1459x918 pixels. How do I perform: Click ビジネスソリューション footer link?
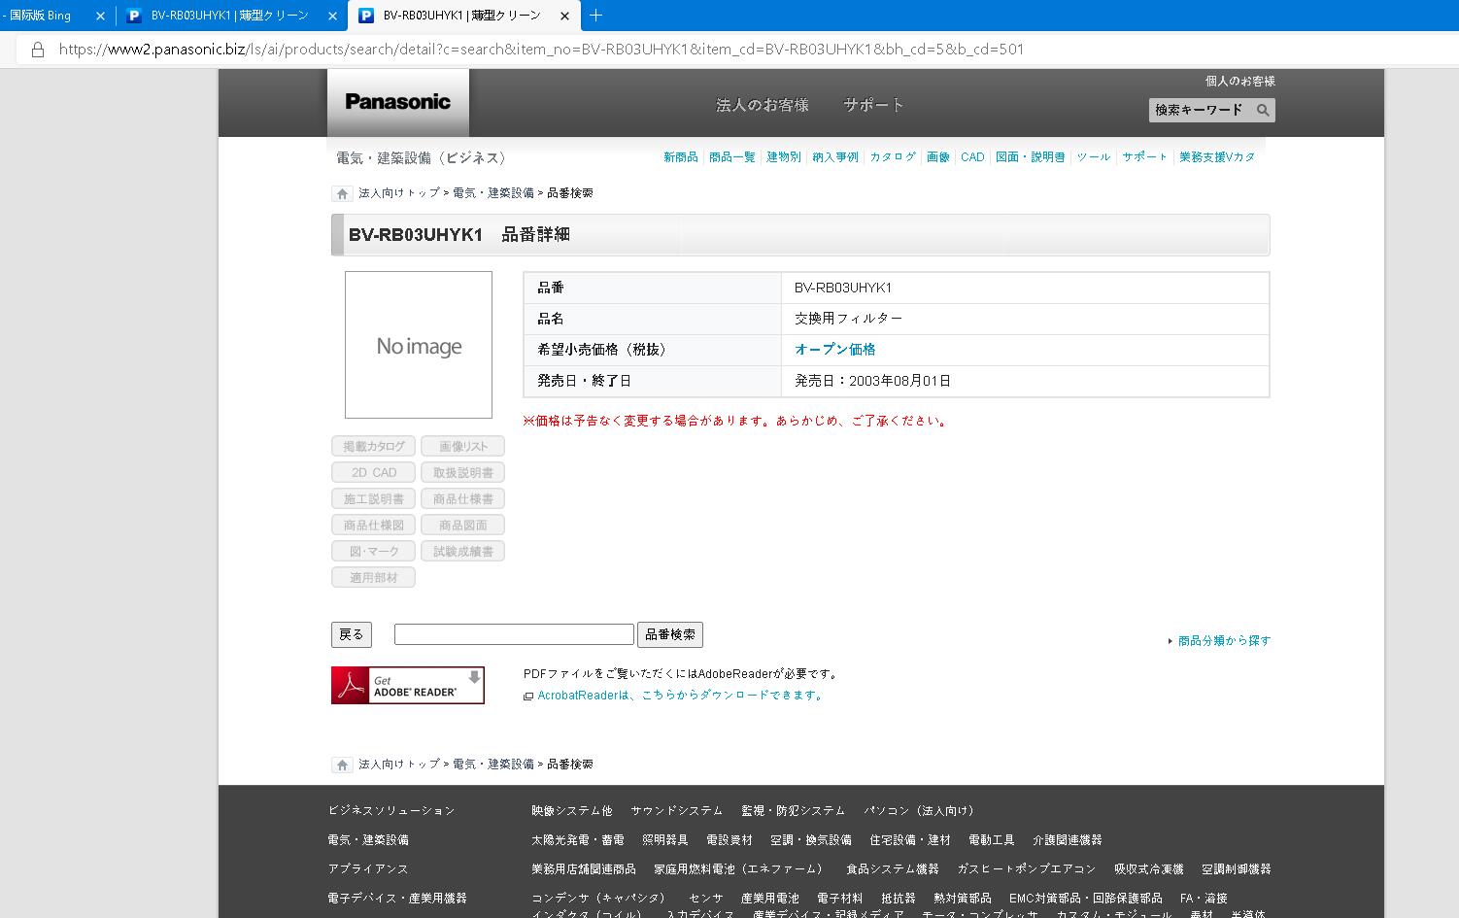pyautogui.click(x=391, y=811)
